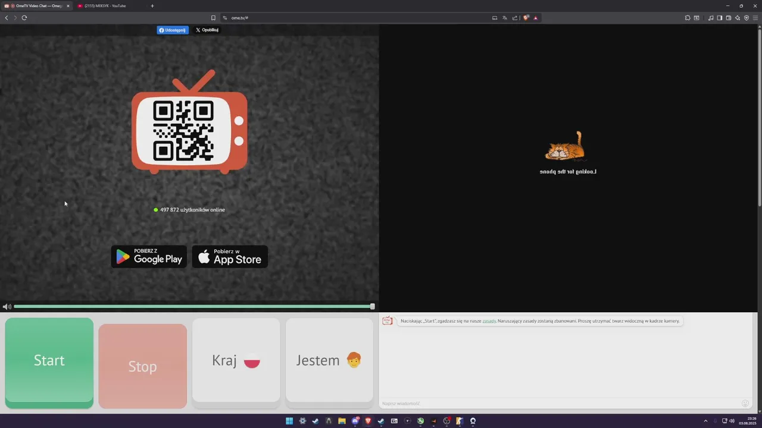Screen dimensions: 762x428
Task: Open the Windows Start menu
Action: coord(289,421)
